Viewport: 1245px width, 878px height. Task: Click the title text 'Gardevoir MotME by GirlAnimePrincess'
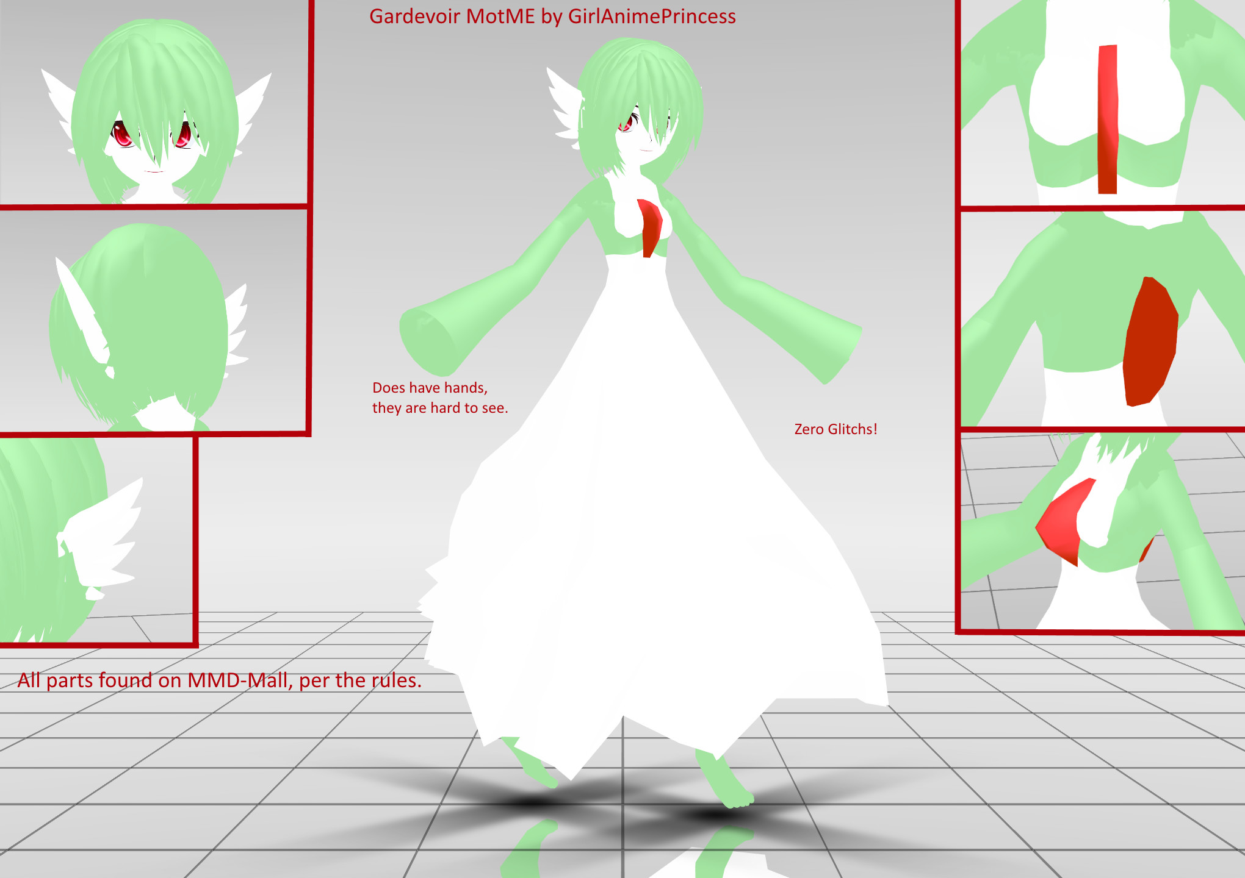coord(552,16)
